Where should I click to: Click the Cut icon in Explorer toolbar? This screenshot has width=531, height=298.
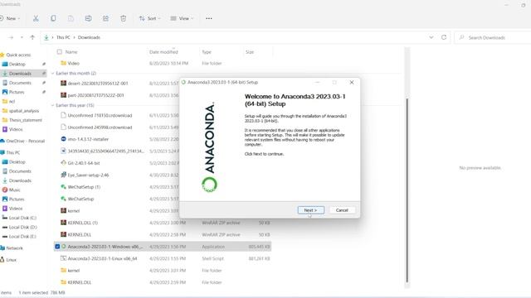(36, 18)
